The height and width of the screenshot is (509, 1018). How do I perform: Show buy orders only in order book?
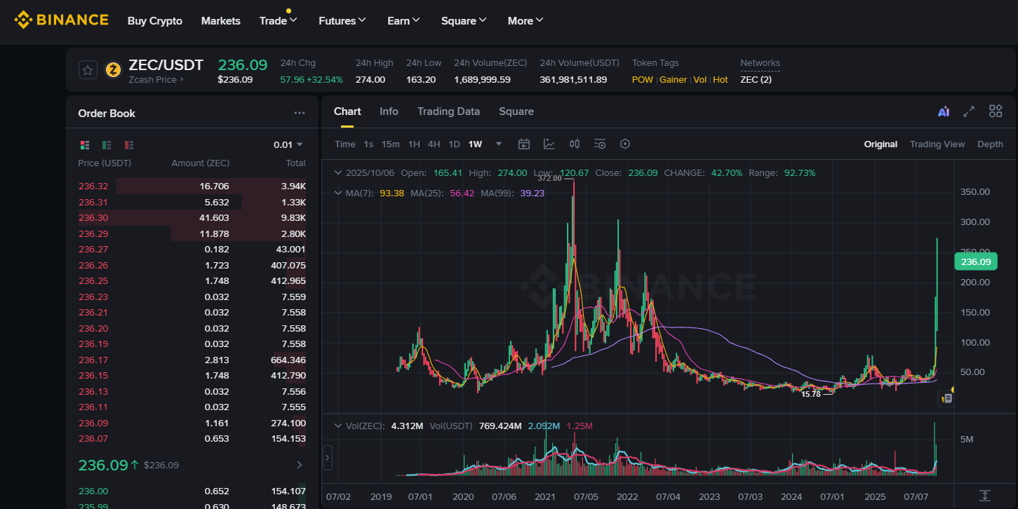pyautogui.click(x=107, y=145)
